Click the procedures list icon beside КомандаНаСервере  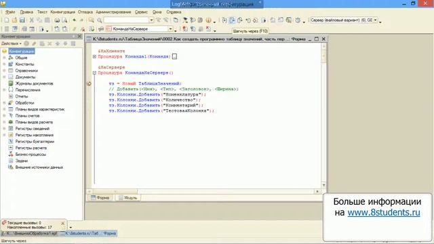[108, 28]
